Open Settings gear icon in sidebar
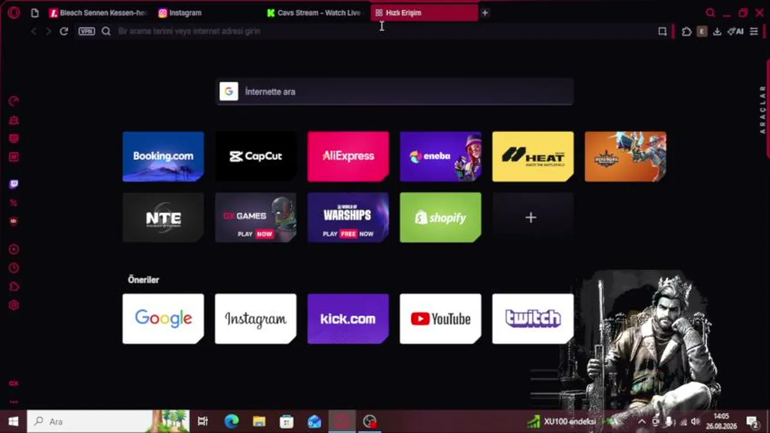This screenshot has width=770, height=433. click(x=13, y=305)
